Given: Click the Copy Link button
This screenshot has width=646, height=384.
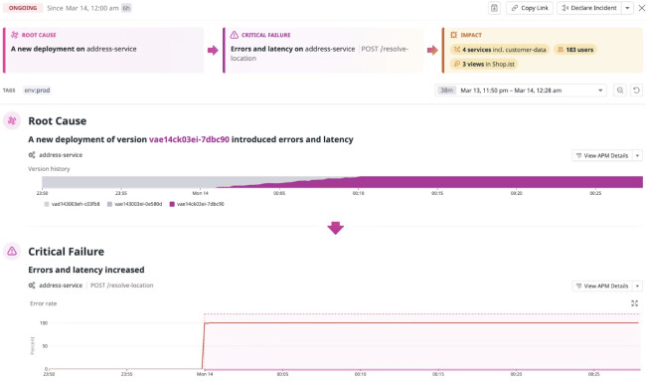Looking at the screenshot, I should pyautogui.click(x=530, y=8).
